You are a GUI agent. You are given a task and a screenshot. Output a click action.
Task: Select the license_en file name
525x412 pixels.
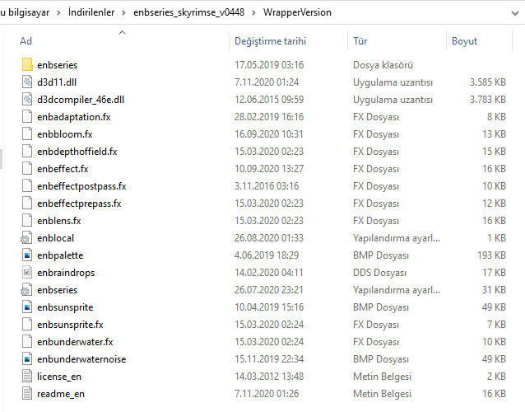59,377
